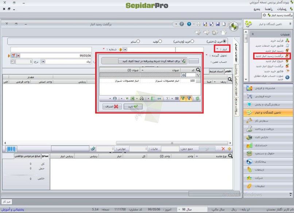294x213 pixels.
Task: Open the blue Help question-mark icon
Action: pos(189,24)
